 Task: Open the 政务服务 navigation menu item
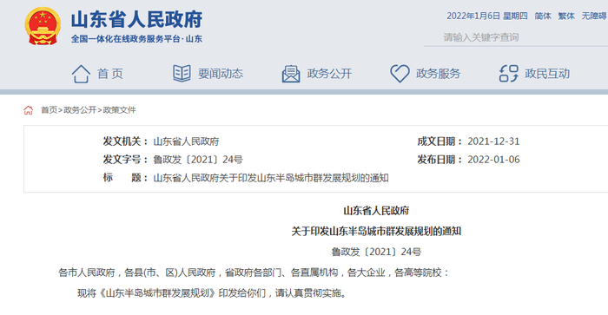438,74
